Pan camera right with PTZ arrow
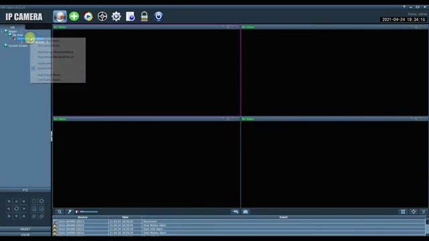Viewport: 429px width, 241px height. (24, 209)
